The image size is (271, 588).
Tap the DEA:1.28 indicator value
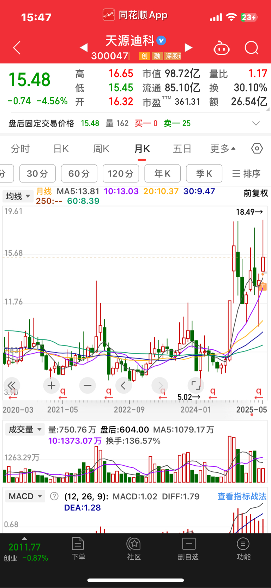[x=82, y=507]
